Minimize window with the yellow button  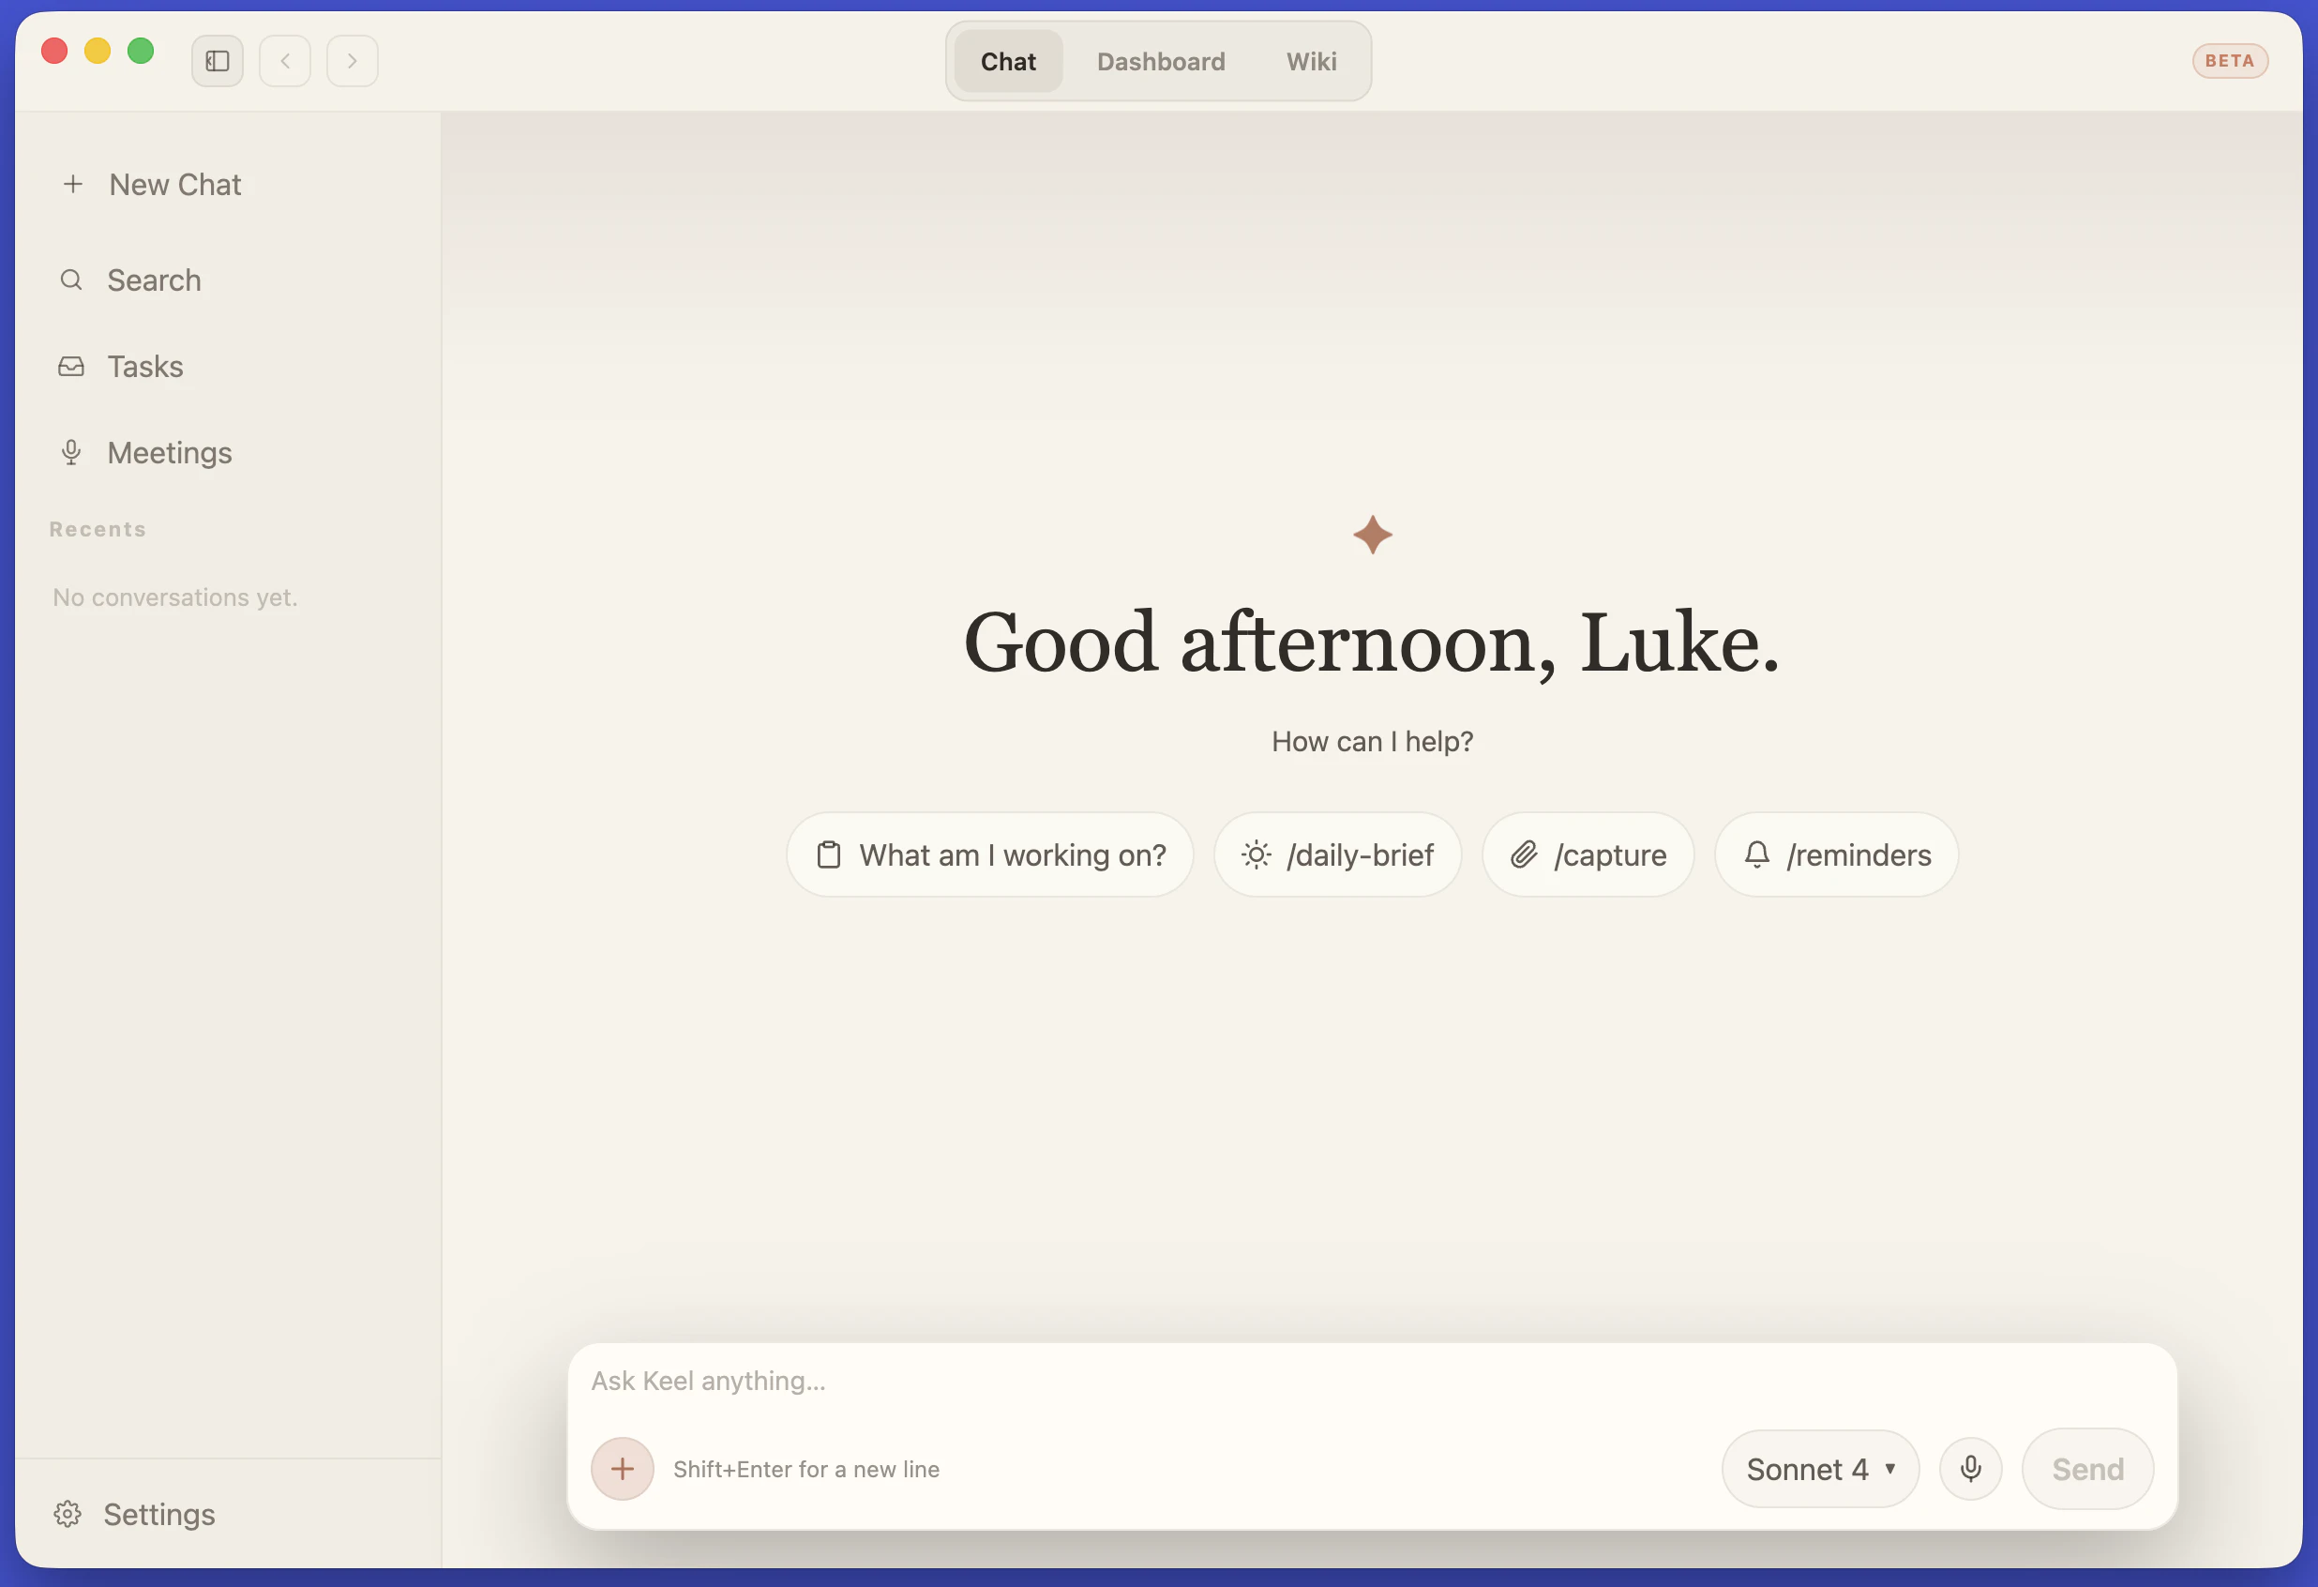pyautogui.click(x=98, y=51)
